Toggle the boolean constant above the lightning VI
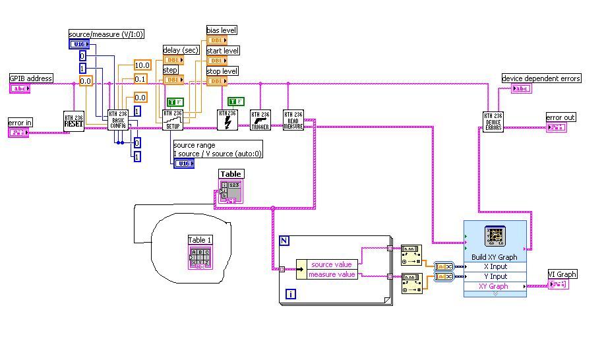604x360 pixels. 236,102
